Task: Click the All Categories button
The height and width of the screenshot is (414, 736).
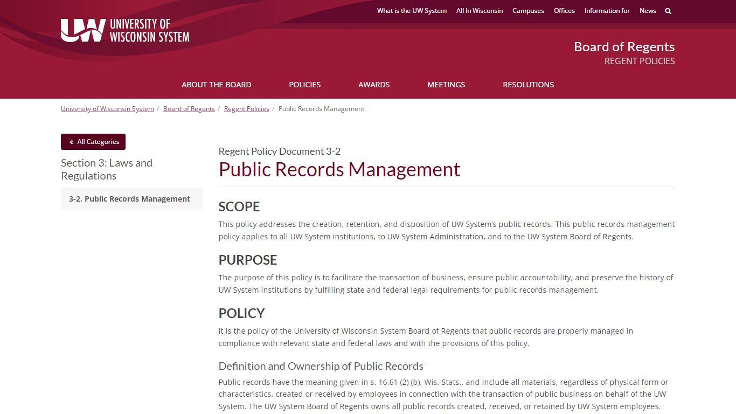Action: point(93,142)
